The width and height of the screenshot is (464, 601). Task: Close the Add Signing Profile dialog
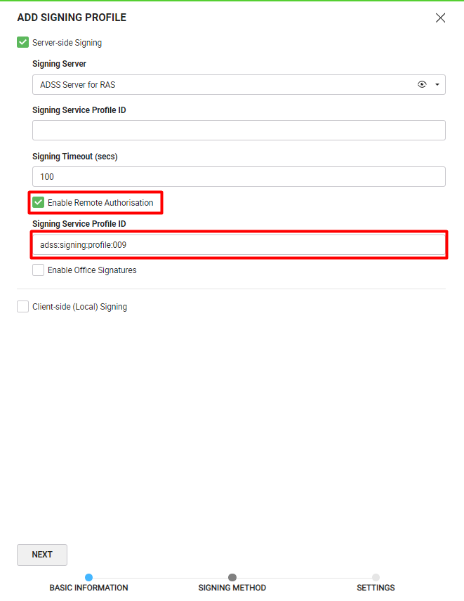440,18
